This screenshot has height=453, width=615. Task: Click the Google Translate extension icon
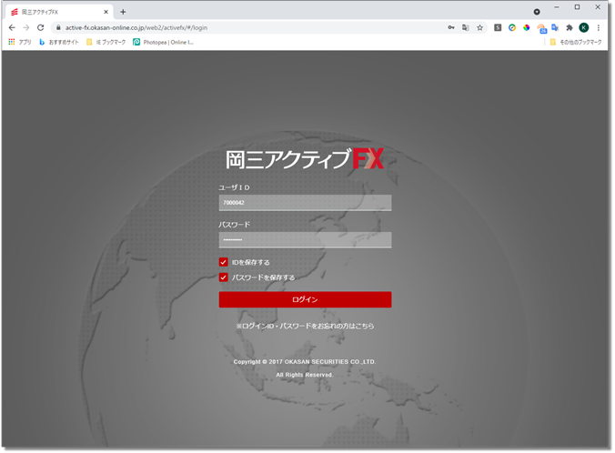pyautogui.click(x=555, y=27)
